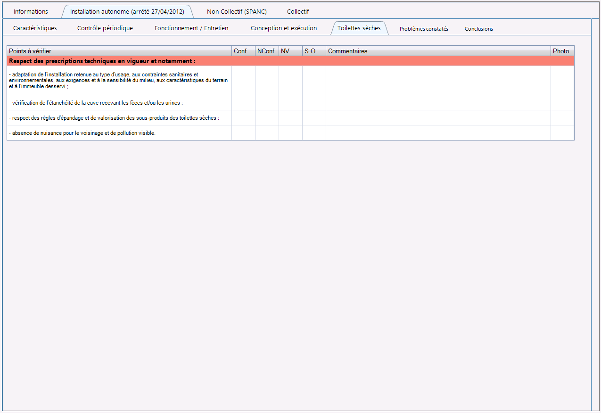Click Commentaires cell for étanchéité de la cuve

438,103
